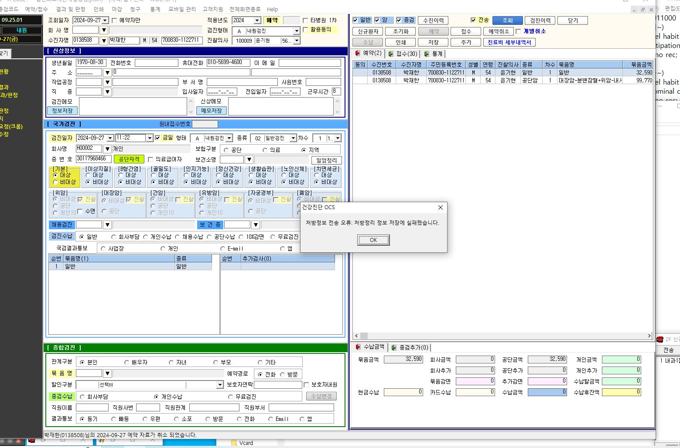Click the 휴대전화 phone number field
This screenshot has height=448, width=680.
tap(228, 63)
